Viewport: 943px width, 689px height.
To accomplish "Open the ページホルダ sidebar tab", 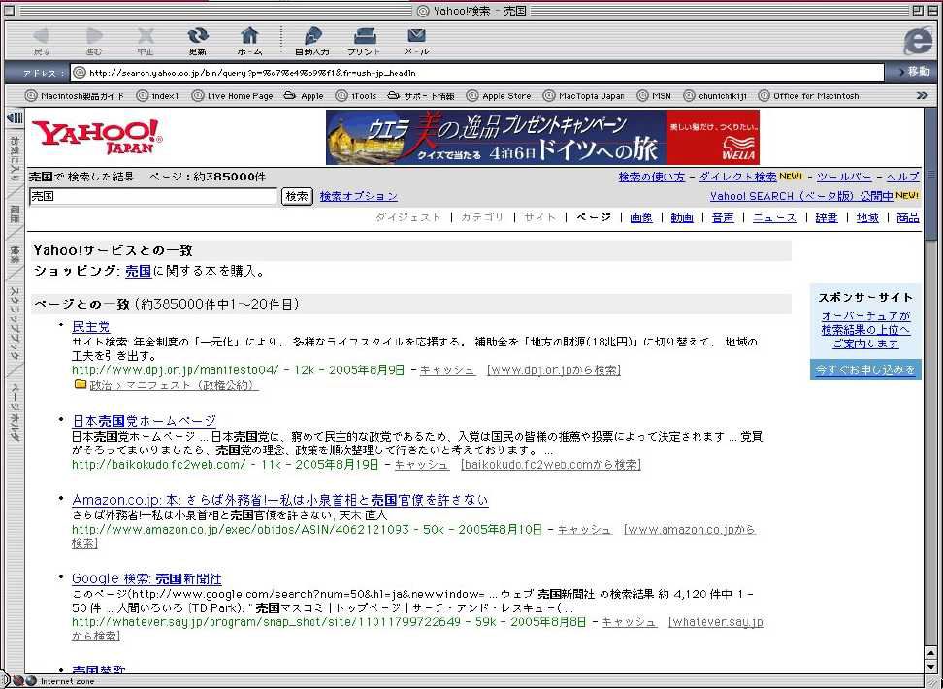I will pos(14,413).
